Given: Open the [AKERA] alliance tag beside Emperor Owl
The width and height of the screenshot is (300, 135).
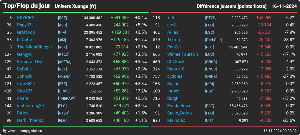Looking at the screenshot, I should coord(65,62).
